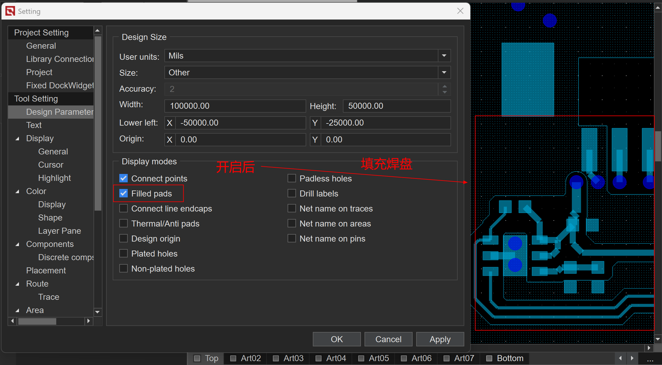This screenshot has height=365, width=662.
Task: Click sidebar tree scroll-down arrow
Action: [97, 312]
